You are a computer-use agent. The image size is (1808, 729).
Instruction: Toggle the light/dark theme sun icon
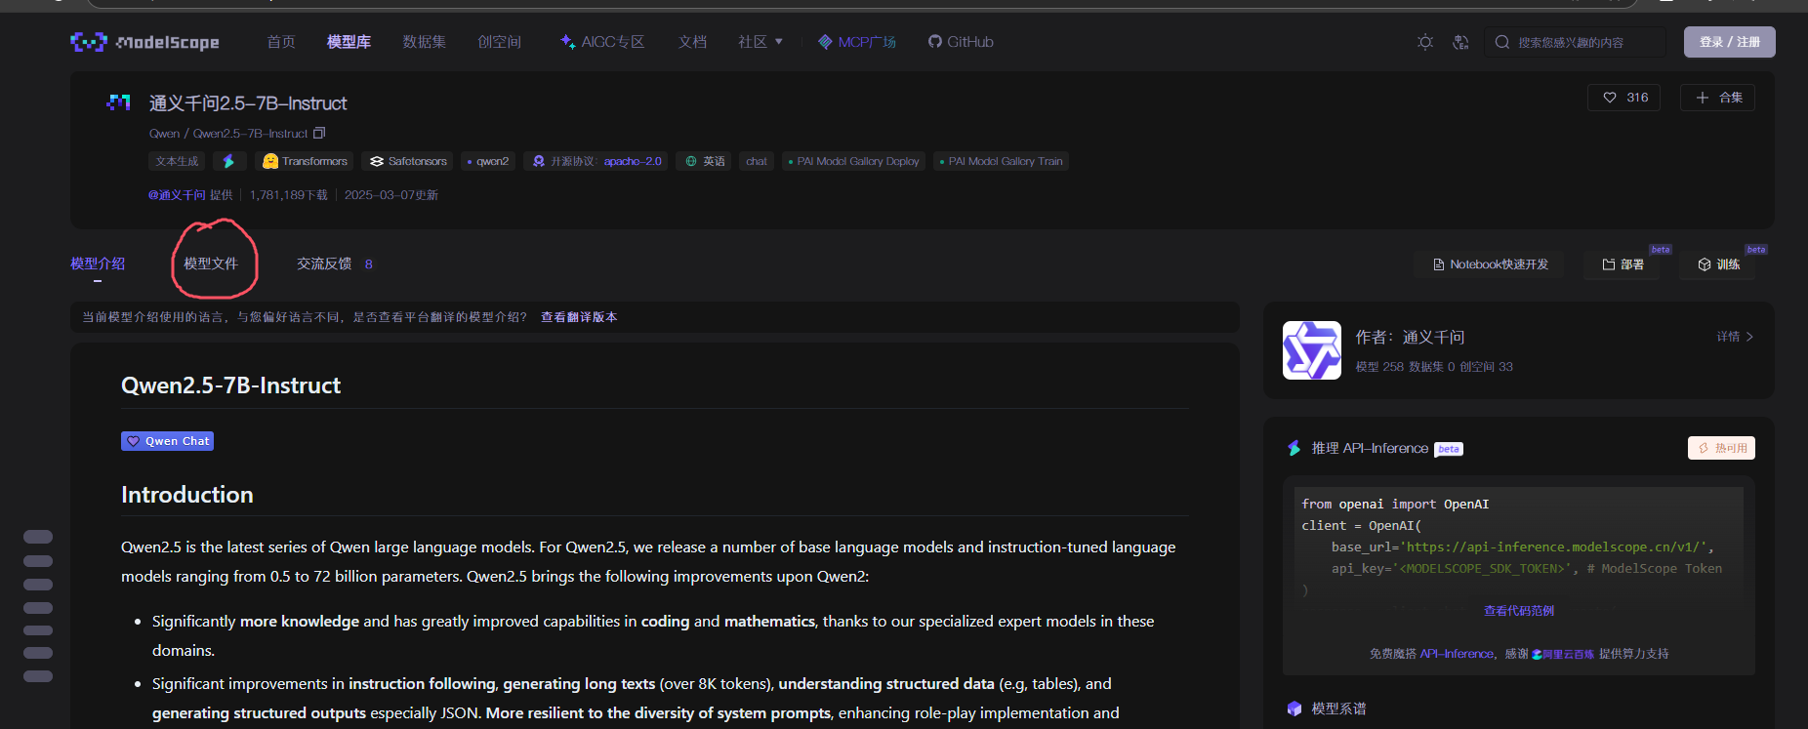tap(1425, 42)
